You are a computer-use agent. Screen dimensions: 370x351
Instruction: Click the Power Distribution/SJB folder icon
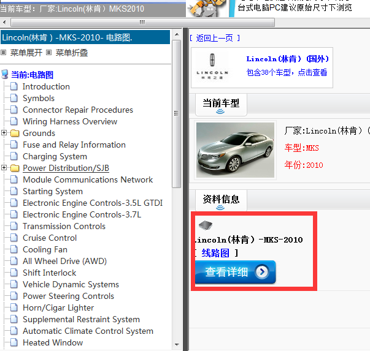click(15, 168)
